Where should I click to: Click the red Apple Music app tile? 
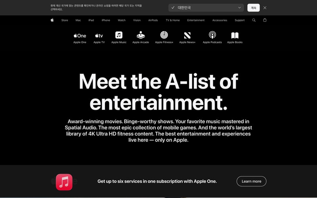point(64,182)
